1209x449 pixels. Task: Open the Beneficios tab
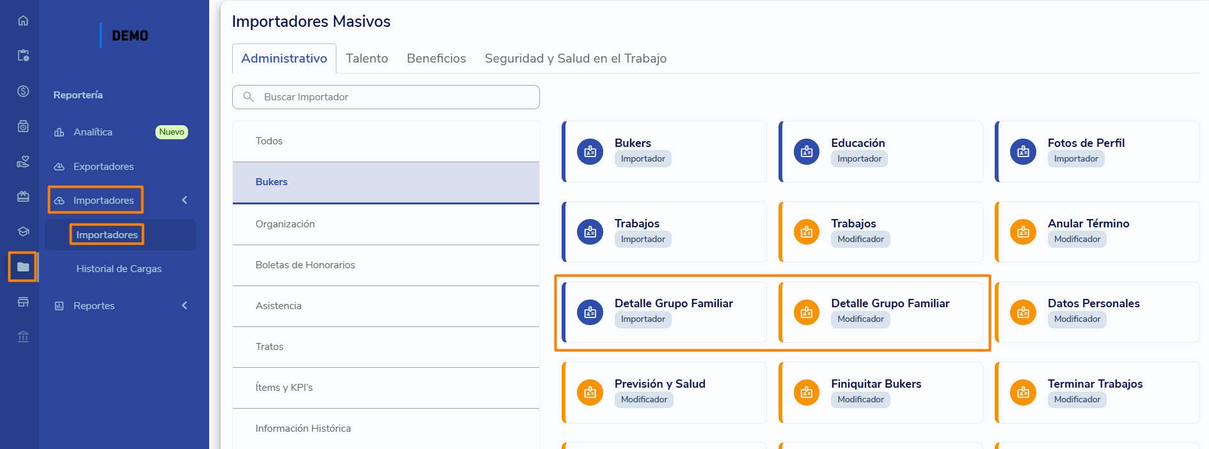click(x=436, y=58)
